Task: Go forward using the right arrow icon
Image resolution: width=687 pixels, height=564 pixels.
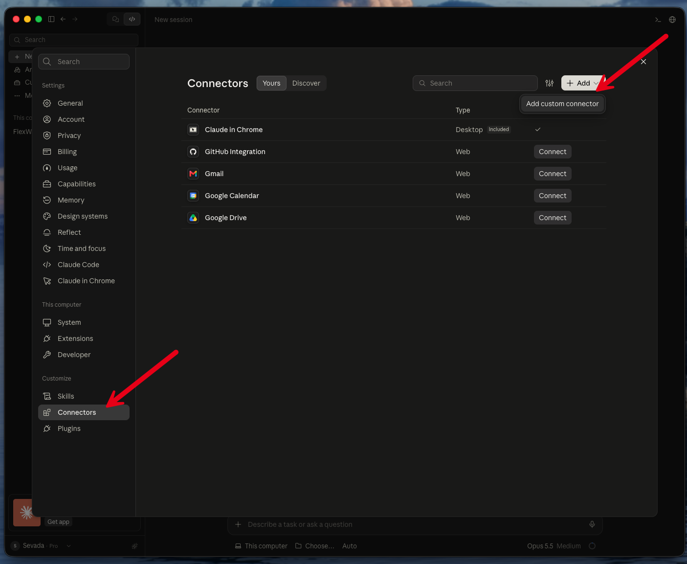Action: click(75, 19)
